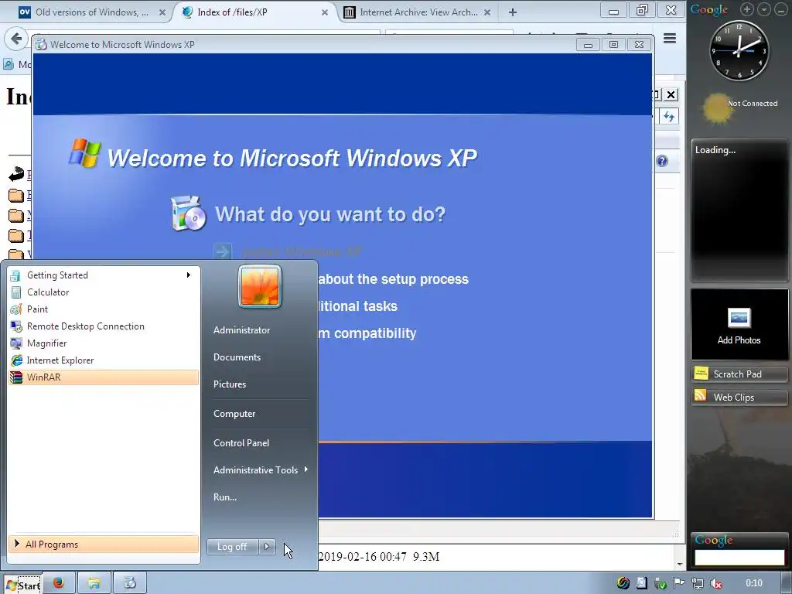Click the '2019-02-16 00:47 9.3M' file entry text
This screenshot has height=594, width=792.
coord(379,557)
